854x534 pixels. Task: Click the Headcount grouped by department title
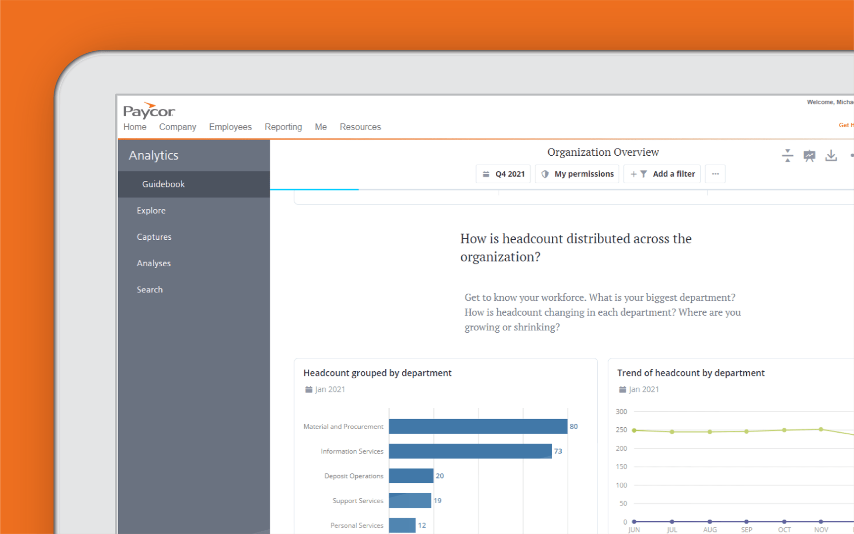click(377, 373)
